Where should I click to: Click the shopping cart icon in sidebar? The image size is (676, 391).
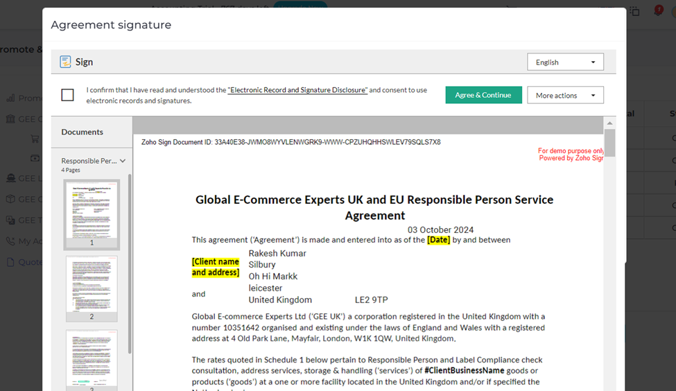tap(34, 139)
